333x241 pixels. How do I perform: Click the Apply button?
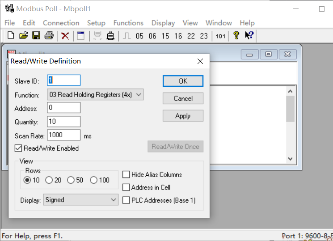click(x=183, y=116)
